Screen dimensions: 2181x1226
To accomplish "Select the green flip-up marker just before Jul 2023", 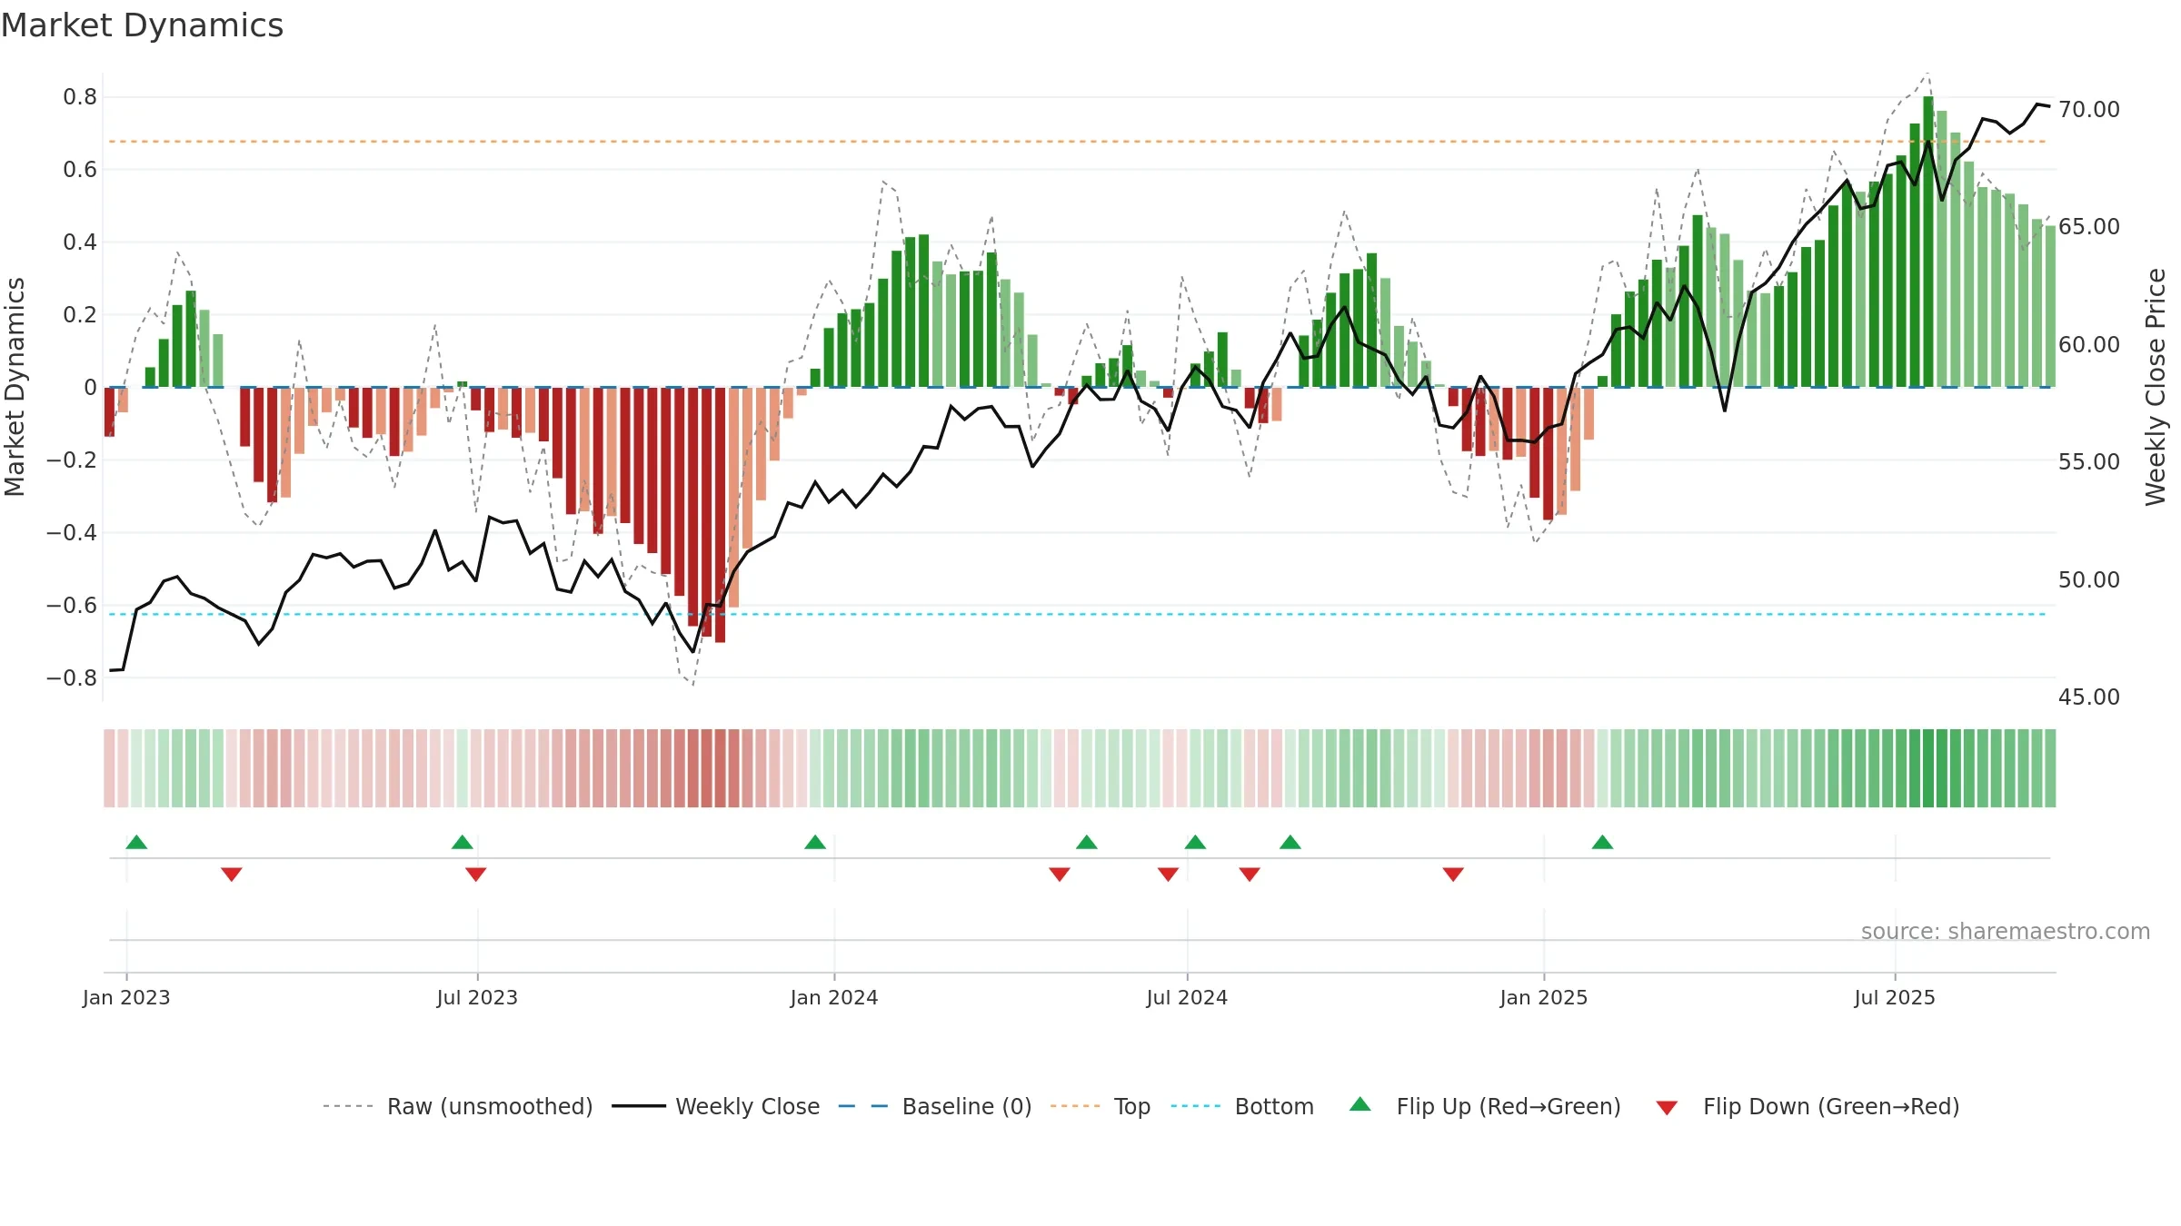I will [463, 842].
